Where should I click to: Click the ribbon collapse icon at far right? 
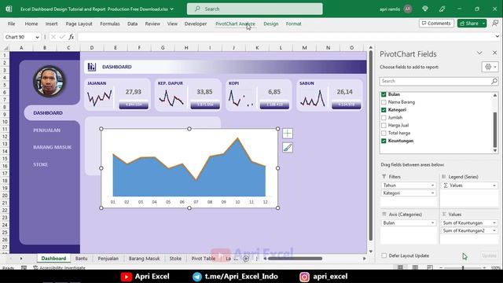(x=495, y=23)
